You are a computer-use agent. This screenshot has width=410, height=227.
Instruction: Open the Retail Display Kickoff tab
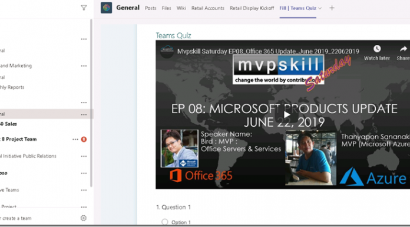click(x=252, y=8)
